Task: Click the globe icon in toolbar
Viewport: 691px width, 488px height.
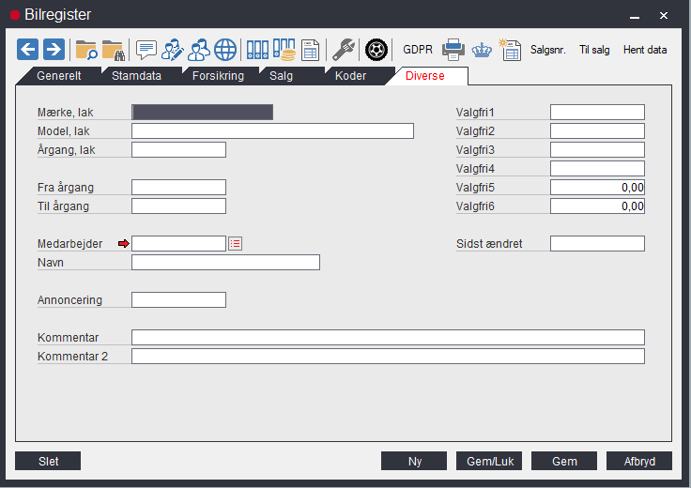Action: pyautogui.click(x=225, y=50)
